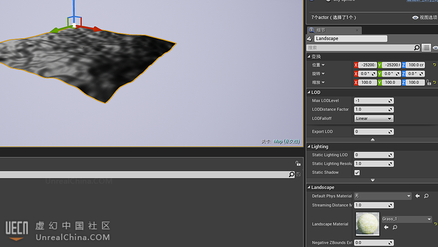This screenshot has width=438, height=247.
Task: Collapse the Lighting section
Action: pyautogui.click(x=309, y=146)
